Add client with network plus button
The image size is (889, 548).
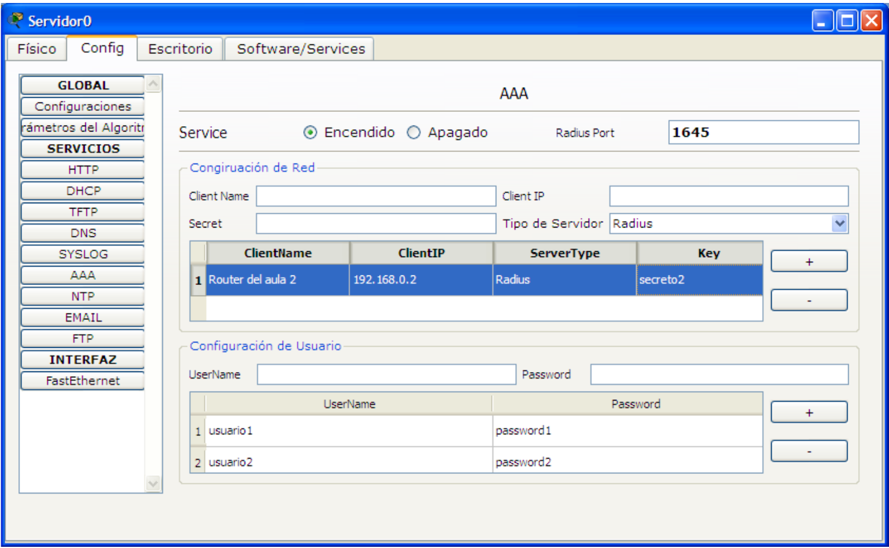(x=808, y=261)
